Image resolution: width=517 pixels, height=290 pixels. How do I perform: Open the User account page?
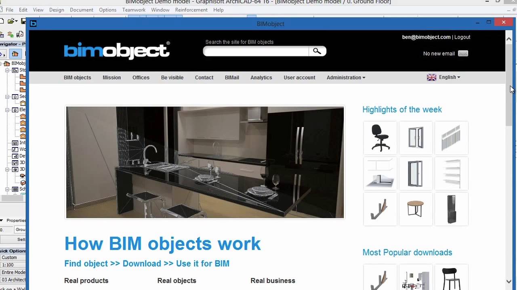[x=299, y=77]
